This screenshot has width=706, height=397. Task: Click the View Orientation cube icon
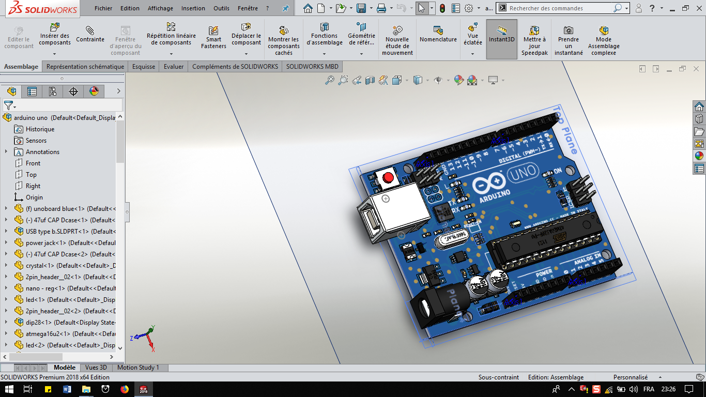397,80
